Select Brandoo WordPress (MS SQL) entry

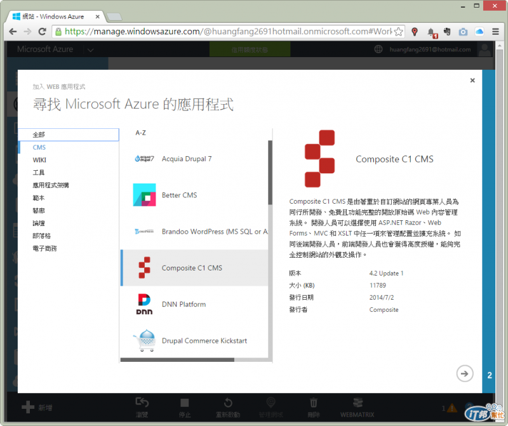point(215,232)
